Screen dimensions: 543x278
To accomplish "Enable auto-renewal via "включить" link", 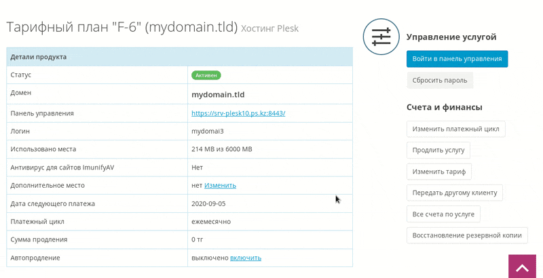I will click(246, 258).
